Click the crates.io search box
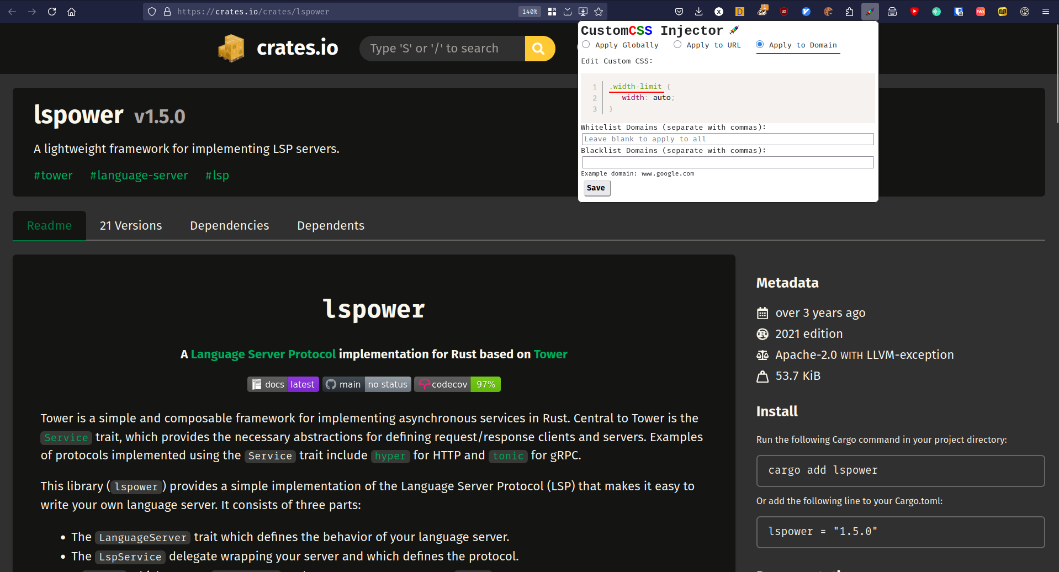This screenshot has width=1059, height=572. pos(442,49)
